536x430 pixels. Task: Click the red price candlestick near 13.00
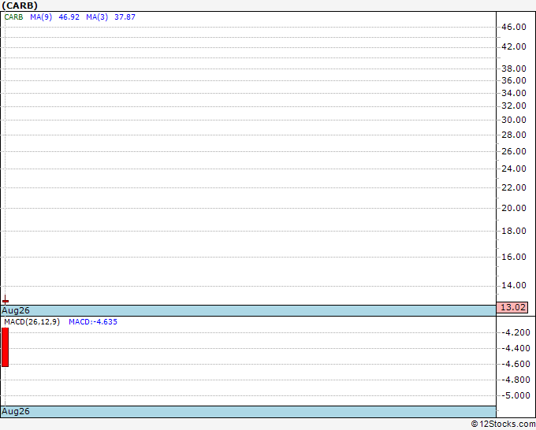(x=6, y=301)
